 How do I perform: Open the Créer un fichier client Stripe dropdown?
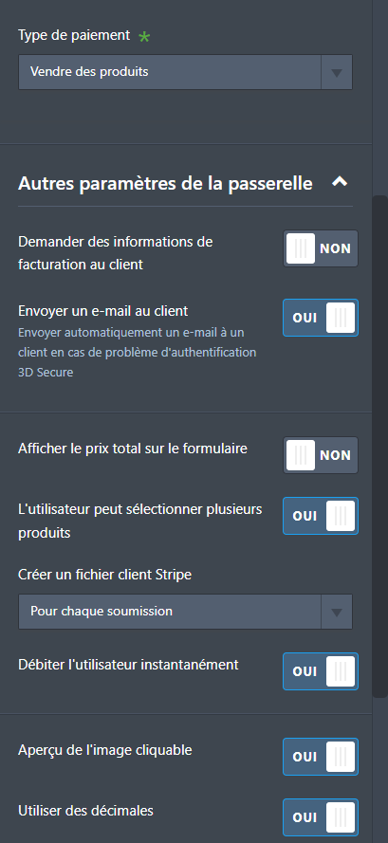(x=337, y=612)
